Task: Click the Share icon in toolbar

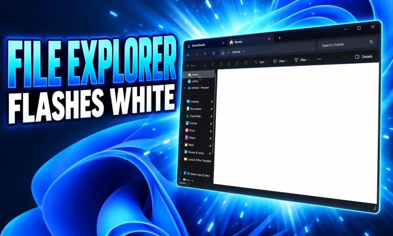Action: click(x=237, y=63)
